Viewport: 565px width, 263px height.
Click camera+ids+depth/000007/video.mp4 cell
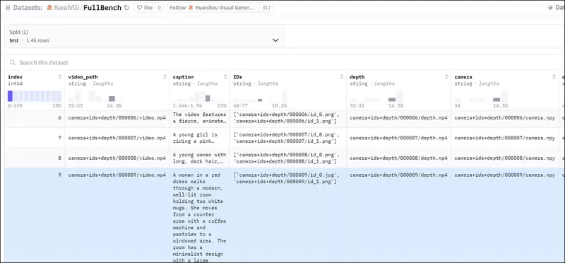(117, 138)
